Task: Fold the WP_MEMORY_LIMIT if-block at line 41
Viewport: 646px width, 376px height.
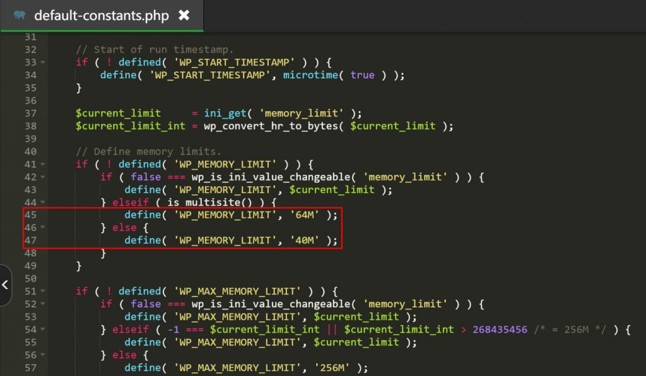Action: (42, 165)
